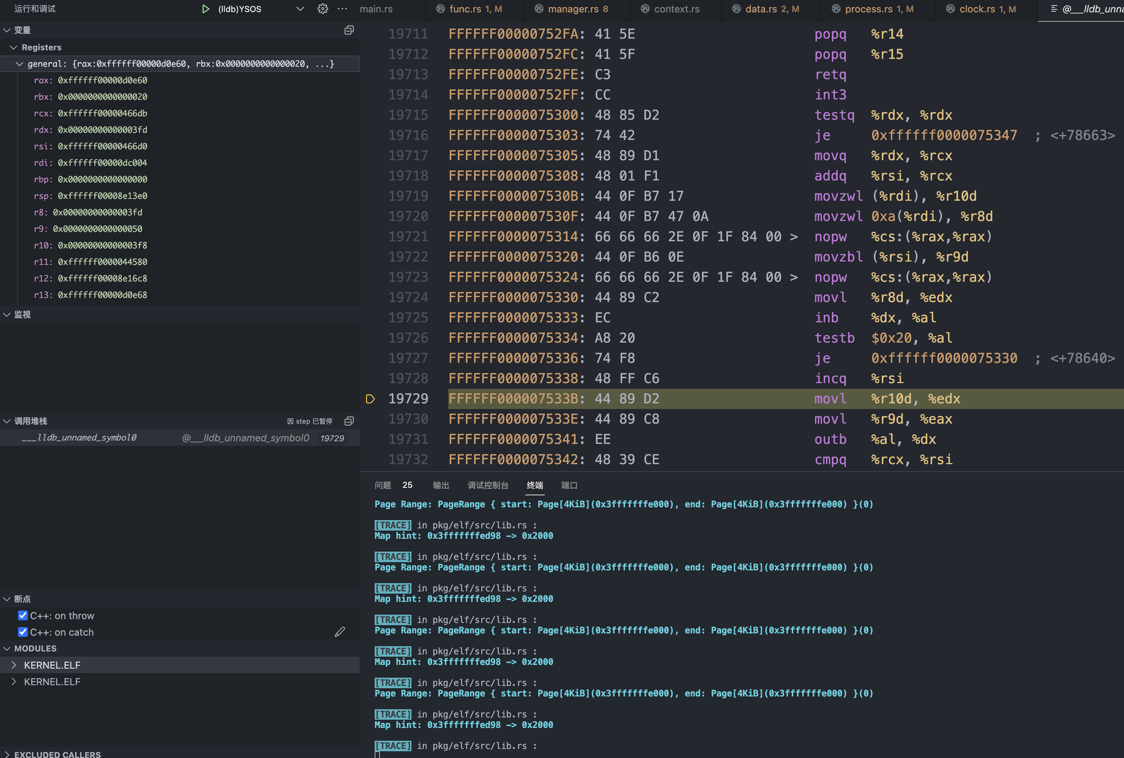Select the rcx register row

(179, 113)
